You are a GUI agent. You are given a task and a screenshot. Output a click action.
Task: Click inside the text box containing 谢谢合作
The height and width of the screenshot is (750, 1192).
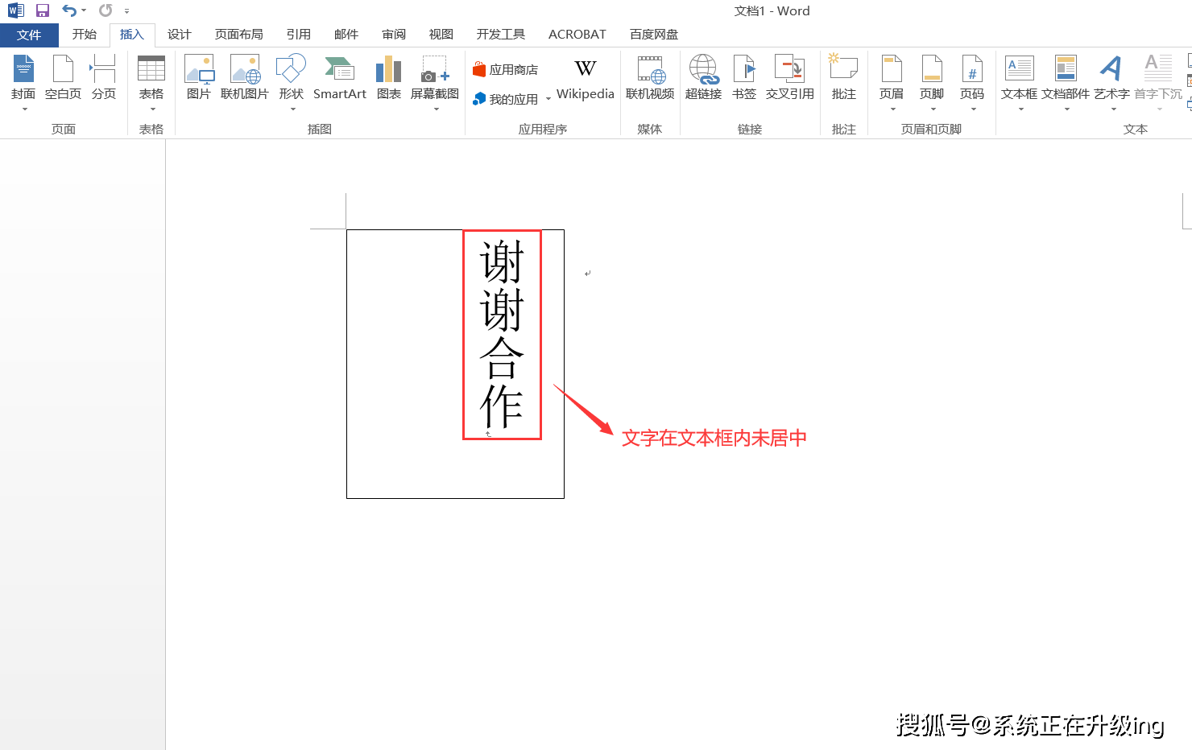click(455, 364)
